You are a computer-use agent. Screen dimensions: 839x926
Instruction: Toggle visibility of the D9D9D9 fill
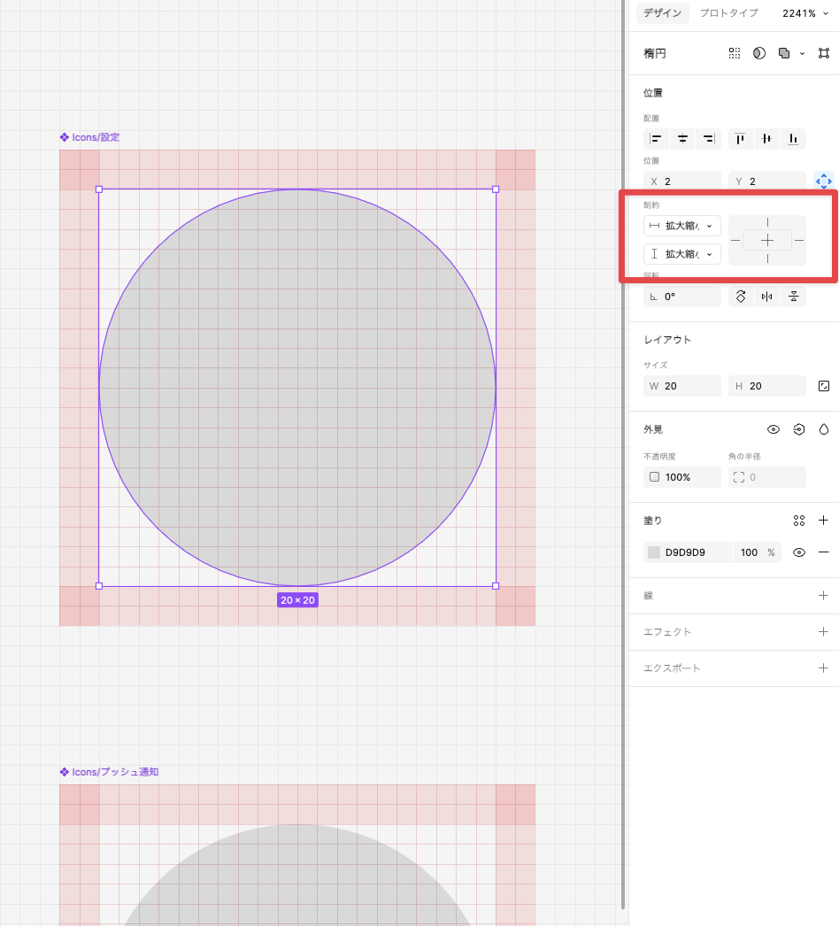(799, 552)
